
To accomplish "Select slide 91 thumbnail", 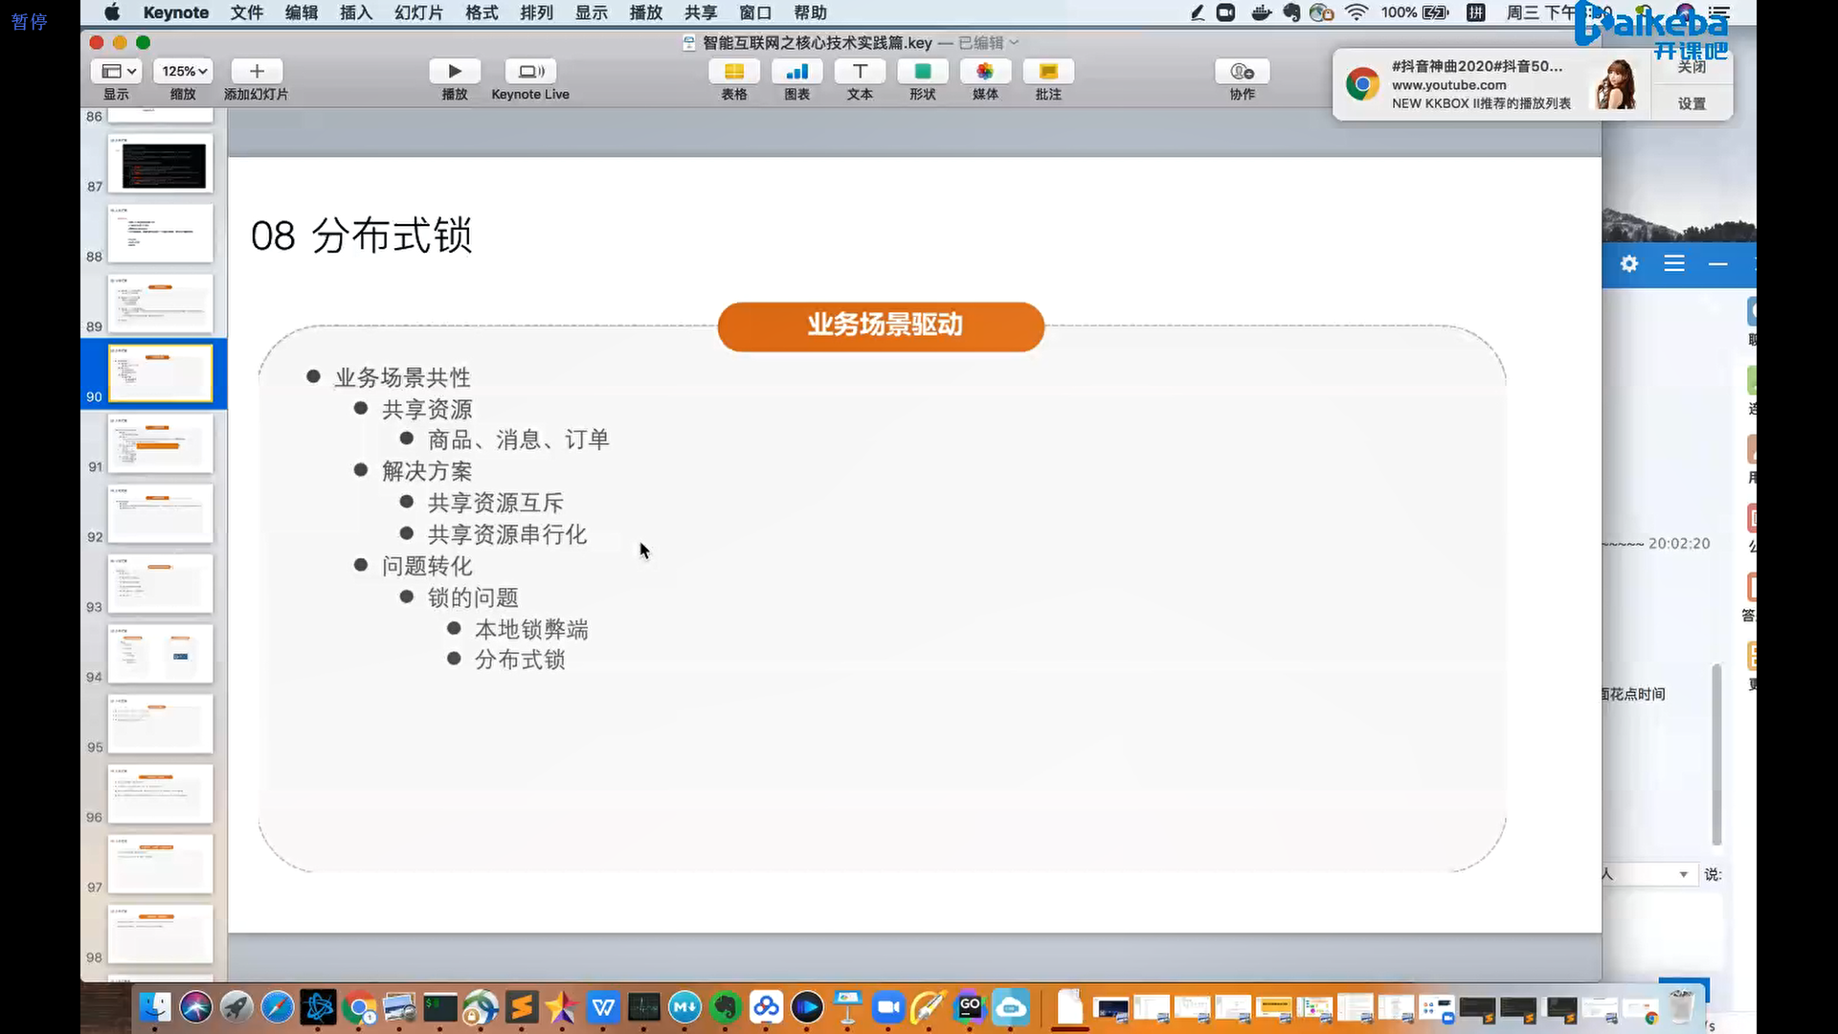I will (x=160, y=443).
